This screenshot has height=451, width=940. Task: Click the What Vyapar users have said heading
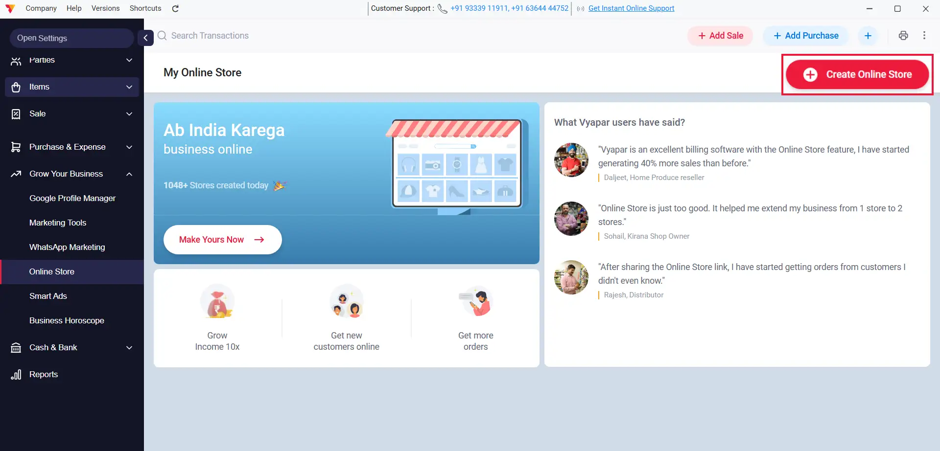click(x=619, y=123)
